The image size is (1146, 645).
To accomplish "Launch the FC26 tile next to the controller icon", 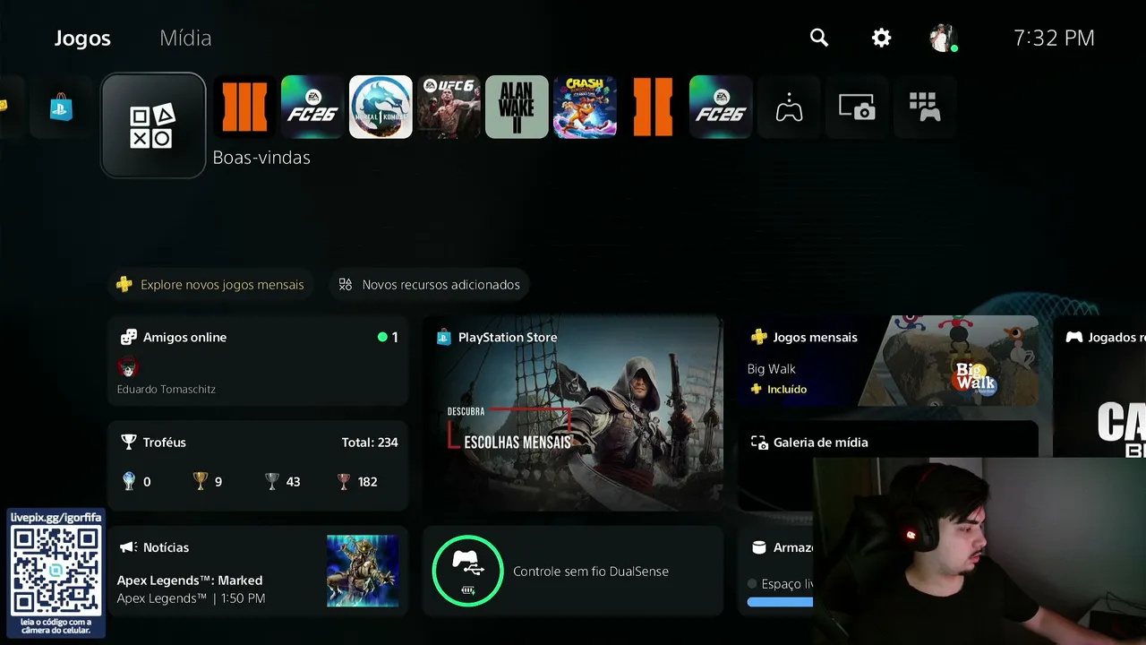I will (721, 107).
